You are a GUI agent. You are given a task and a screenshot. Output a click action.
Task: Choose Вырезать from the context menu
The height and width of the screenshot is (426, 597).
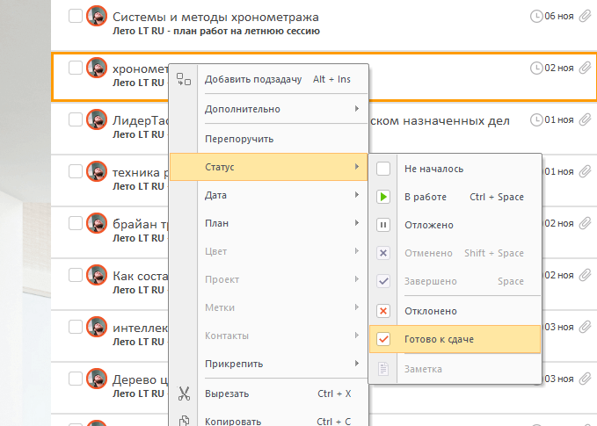click(x=269, y=394)
